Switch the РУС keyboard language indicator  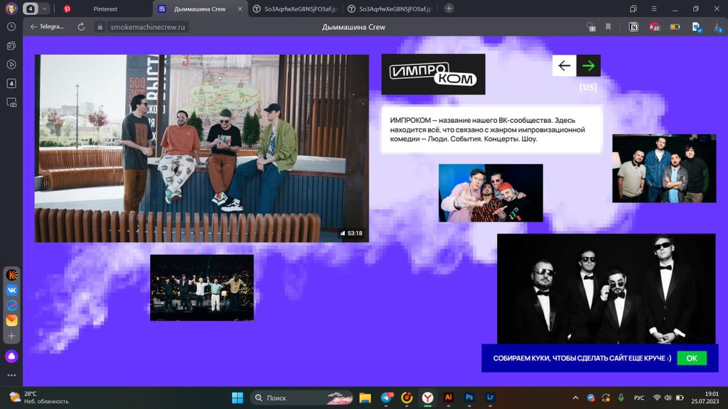click(639, 398)
